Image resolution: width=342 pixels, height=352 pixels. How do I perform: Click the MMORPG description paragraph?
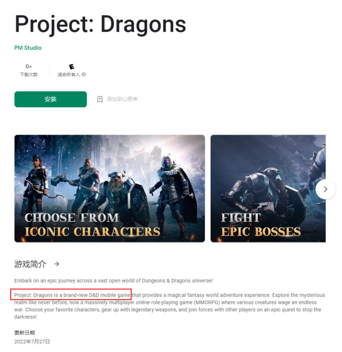pos(170,306)
